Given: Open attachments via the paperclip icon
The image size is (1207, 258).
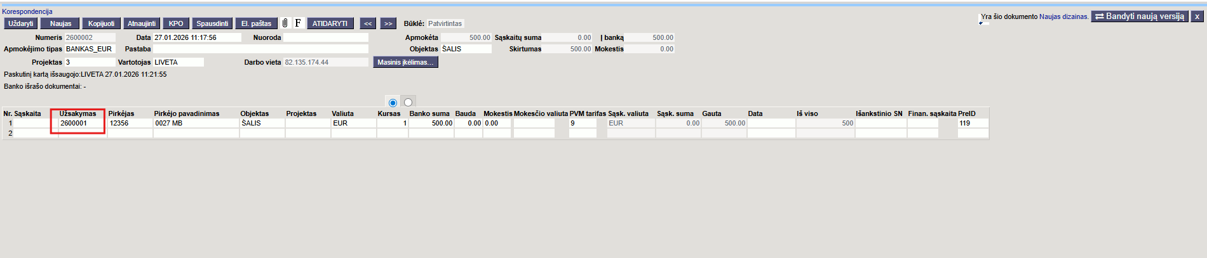Looking at the screenshot, I should (285, 23).
